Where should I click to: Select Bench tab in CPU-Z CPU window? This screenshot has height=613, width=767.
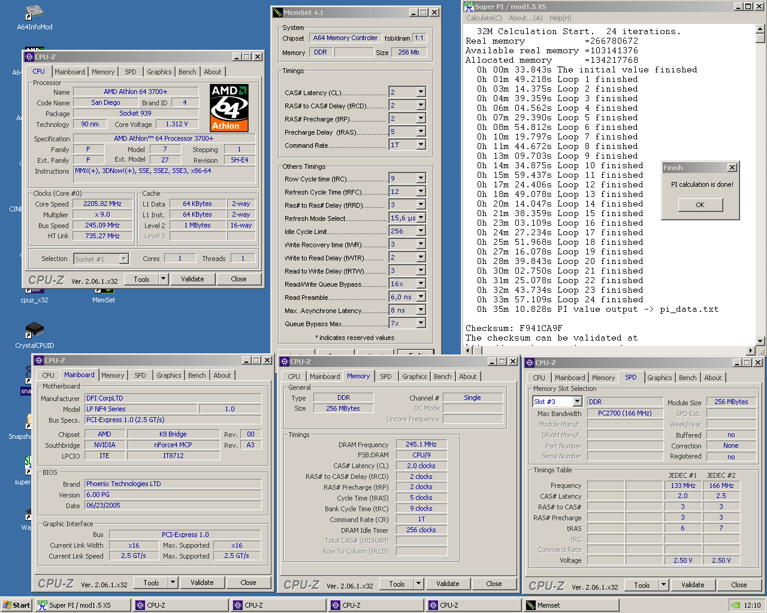click(187, 72)
